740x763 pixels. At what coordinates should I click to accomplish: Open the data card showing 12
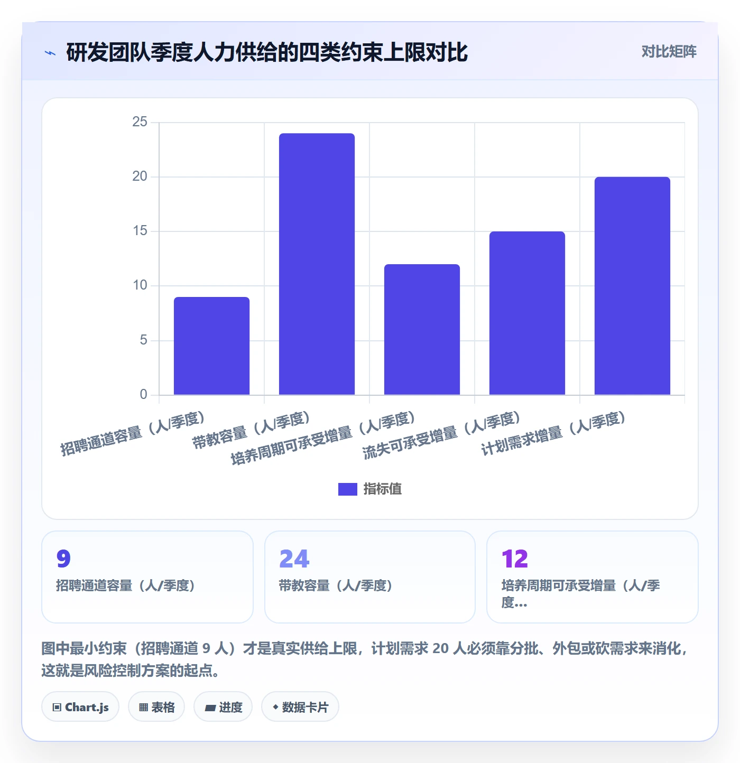point(593,577)
